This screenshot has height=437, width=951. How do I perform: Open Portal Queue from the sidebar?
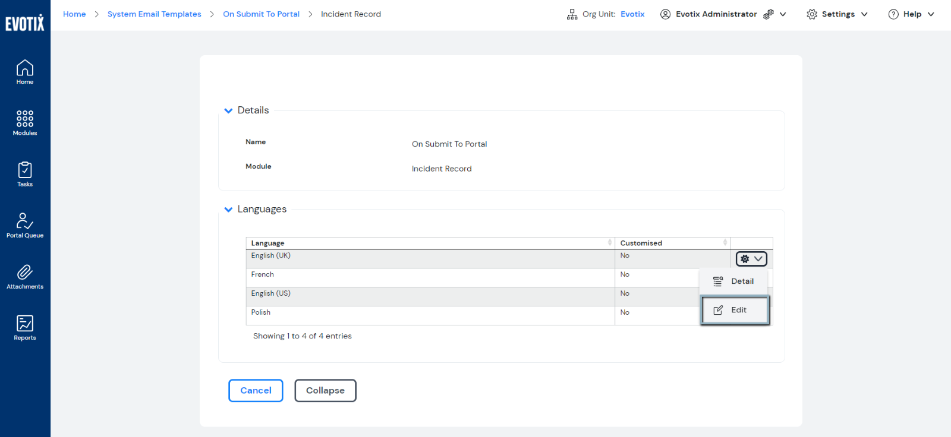click(25, 226)
